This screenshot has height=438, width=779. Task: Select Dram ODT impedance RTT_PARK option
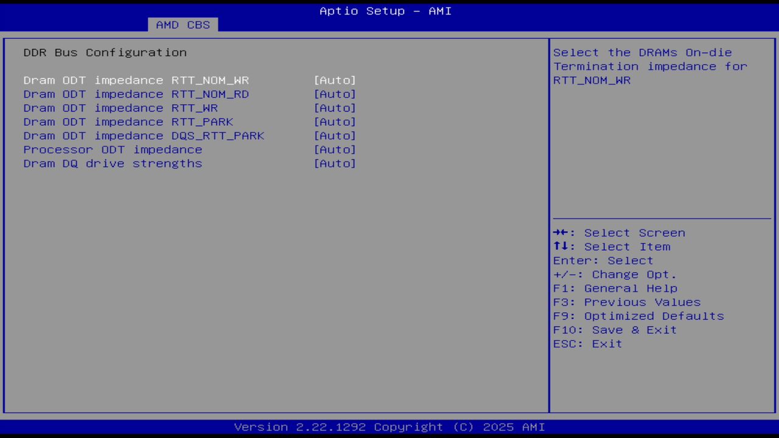point(128,122)
